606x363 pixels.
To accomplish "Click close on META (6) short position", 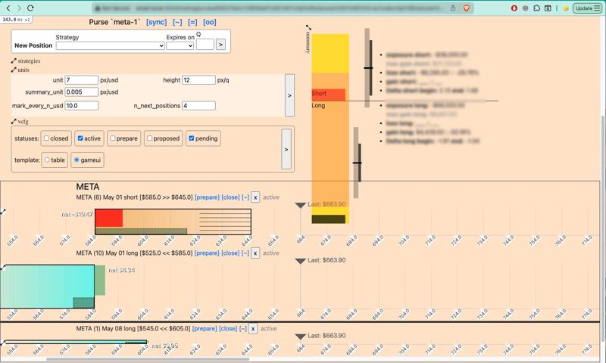I will pos(231,197).
